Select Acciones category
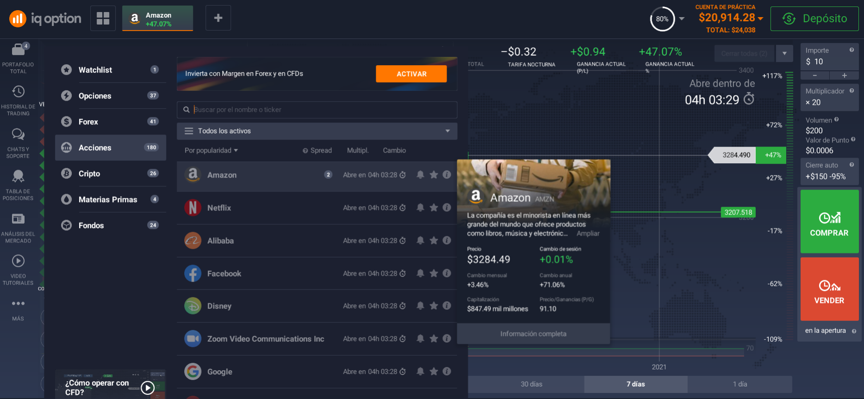This screenshot has width=864, height=399. (110, 147)
